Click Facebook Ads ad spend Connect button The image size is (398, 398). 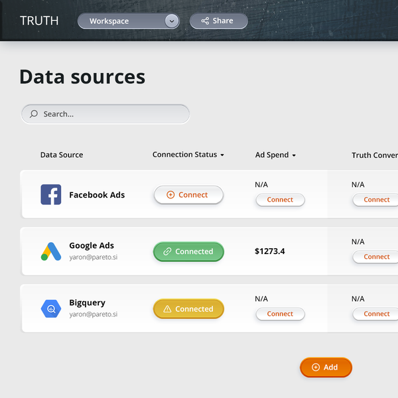(x=280, y=200)
